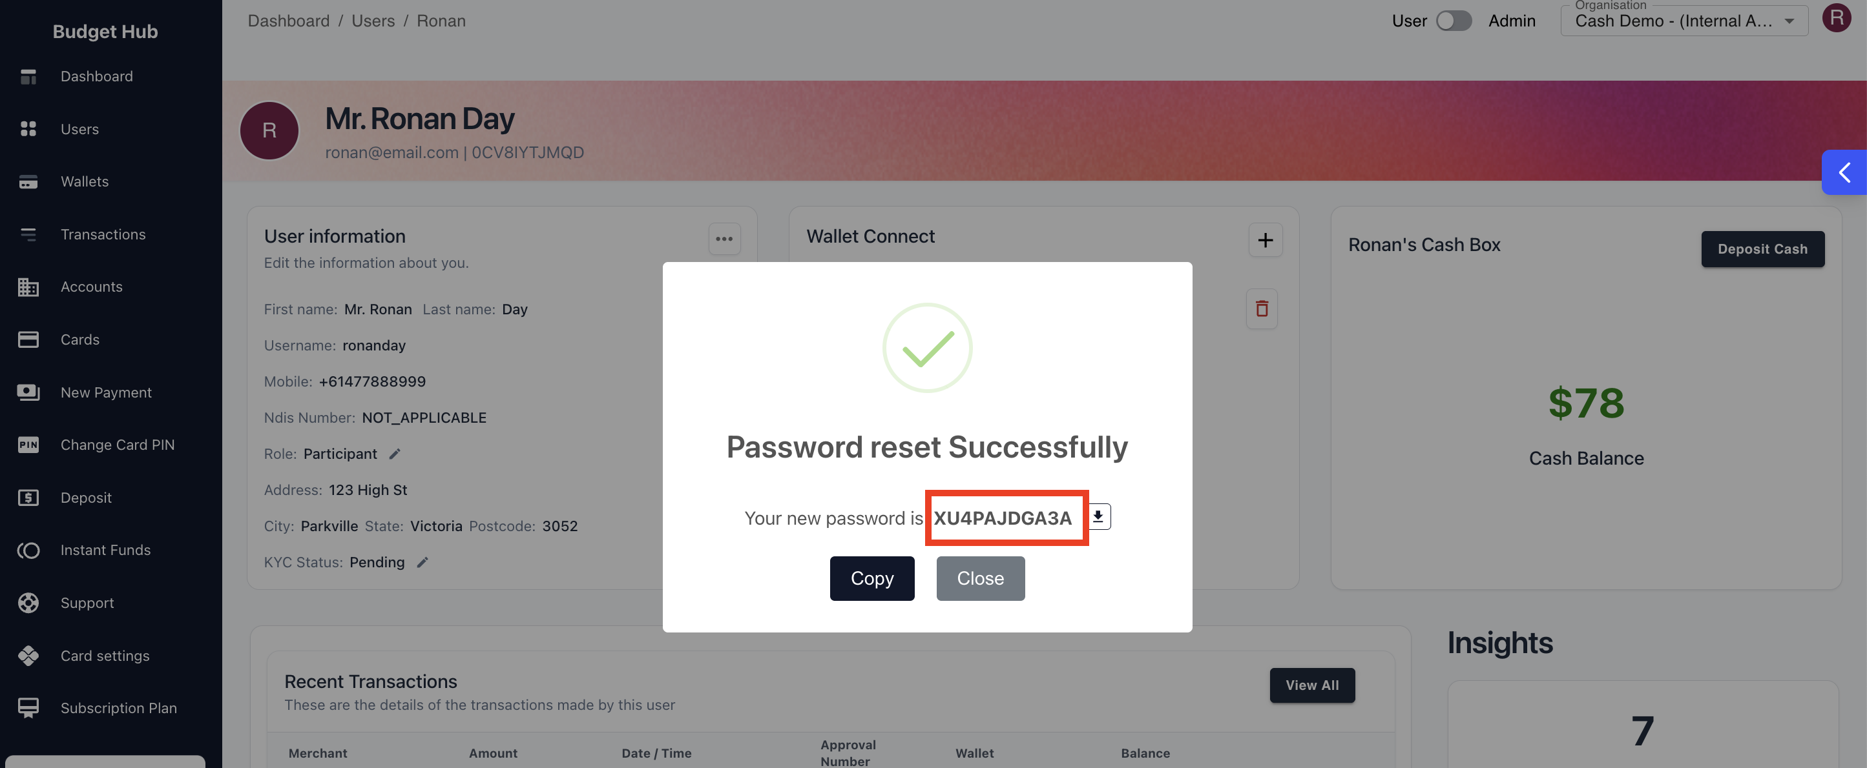Open Instant Funds sidebar item
This screenshot has height=768, width=1867.
pyautogui.click(x=105, y=550)
